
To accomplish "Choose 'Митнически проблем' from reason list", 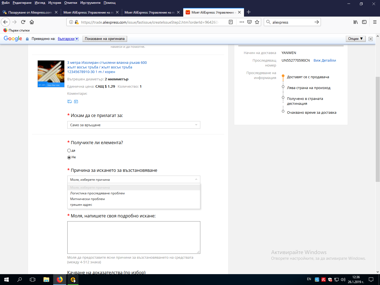I will [x=87, y=199].
